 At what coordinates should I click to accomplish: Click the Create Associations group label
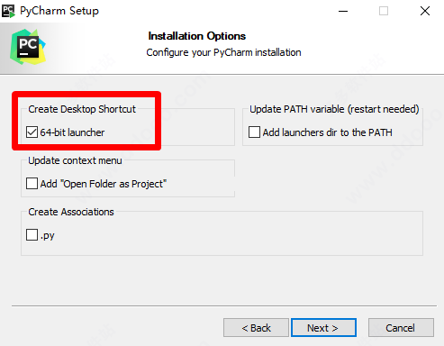(71, 212)
